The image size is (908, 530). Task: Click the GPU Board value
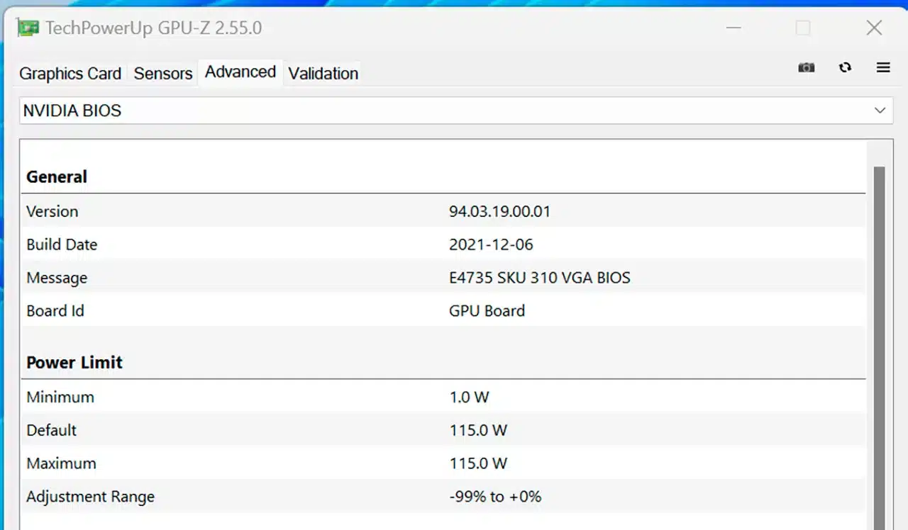(x=487, y=310)
